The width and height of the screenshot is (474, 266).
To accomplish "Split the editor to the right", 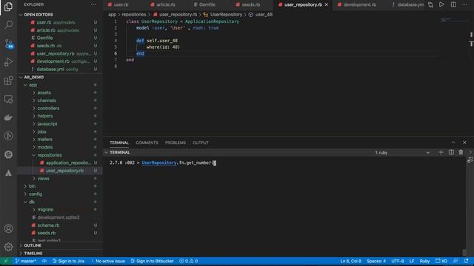I will coord(453,4).
